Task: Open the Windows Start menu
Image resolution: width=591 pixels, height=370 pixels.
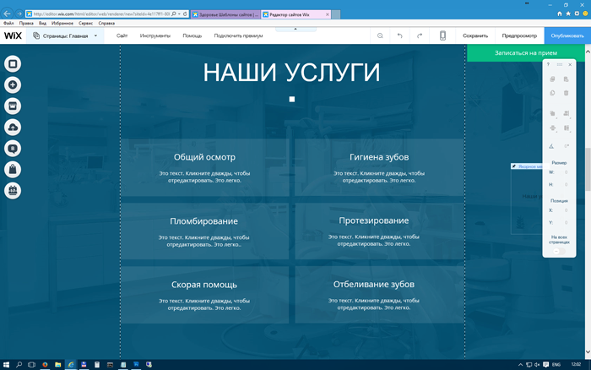Action: coord(6,365)
